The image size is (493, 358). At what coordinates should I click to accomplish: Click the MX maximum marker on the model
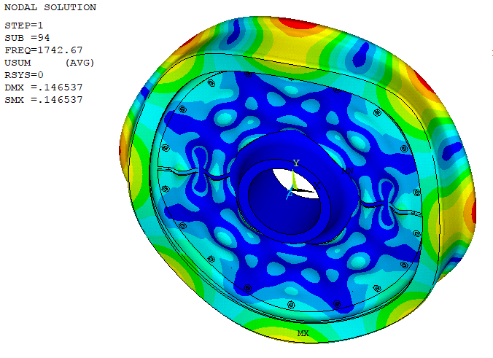coord(303,333)
